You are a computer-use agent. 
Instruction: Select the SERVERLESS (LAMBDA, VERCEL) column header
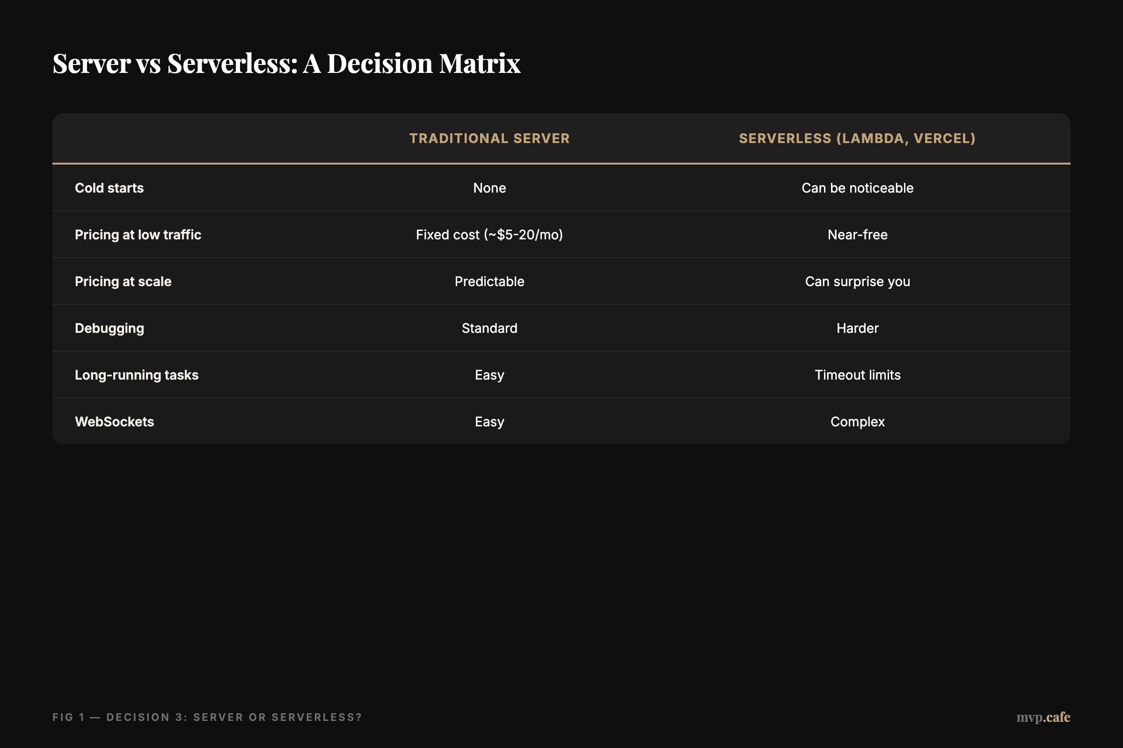[857, 138]
